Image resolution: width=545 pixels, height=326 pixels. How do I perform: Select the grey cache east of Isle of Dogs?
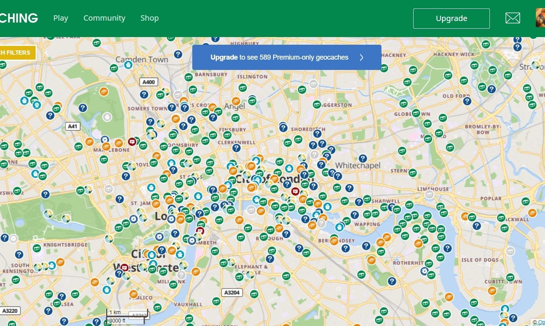[x=510, y=251]
